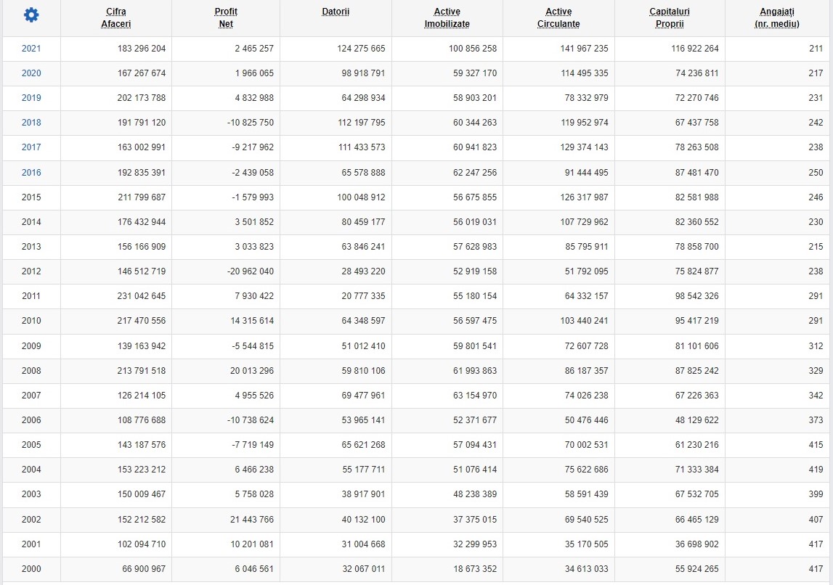Open the 2020 year link

(x=31, y=73)
